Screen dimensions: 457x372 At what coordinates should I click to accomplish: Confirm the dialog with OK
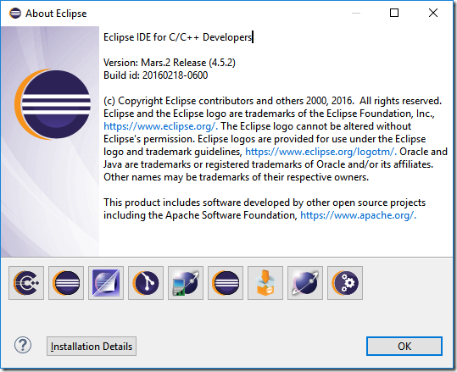[404, 346]
